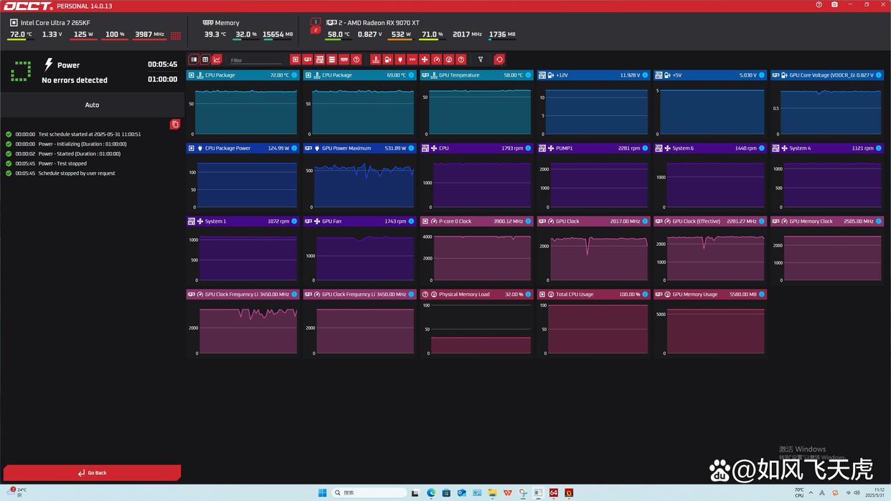Image resolution: width=891 pixels, height=501 pixels.
Task: Toggle the motherboard sensor category filter
Action: [320, 59]
